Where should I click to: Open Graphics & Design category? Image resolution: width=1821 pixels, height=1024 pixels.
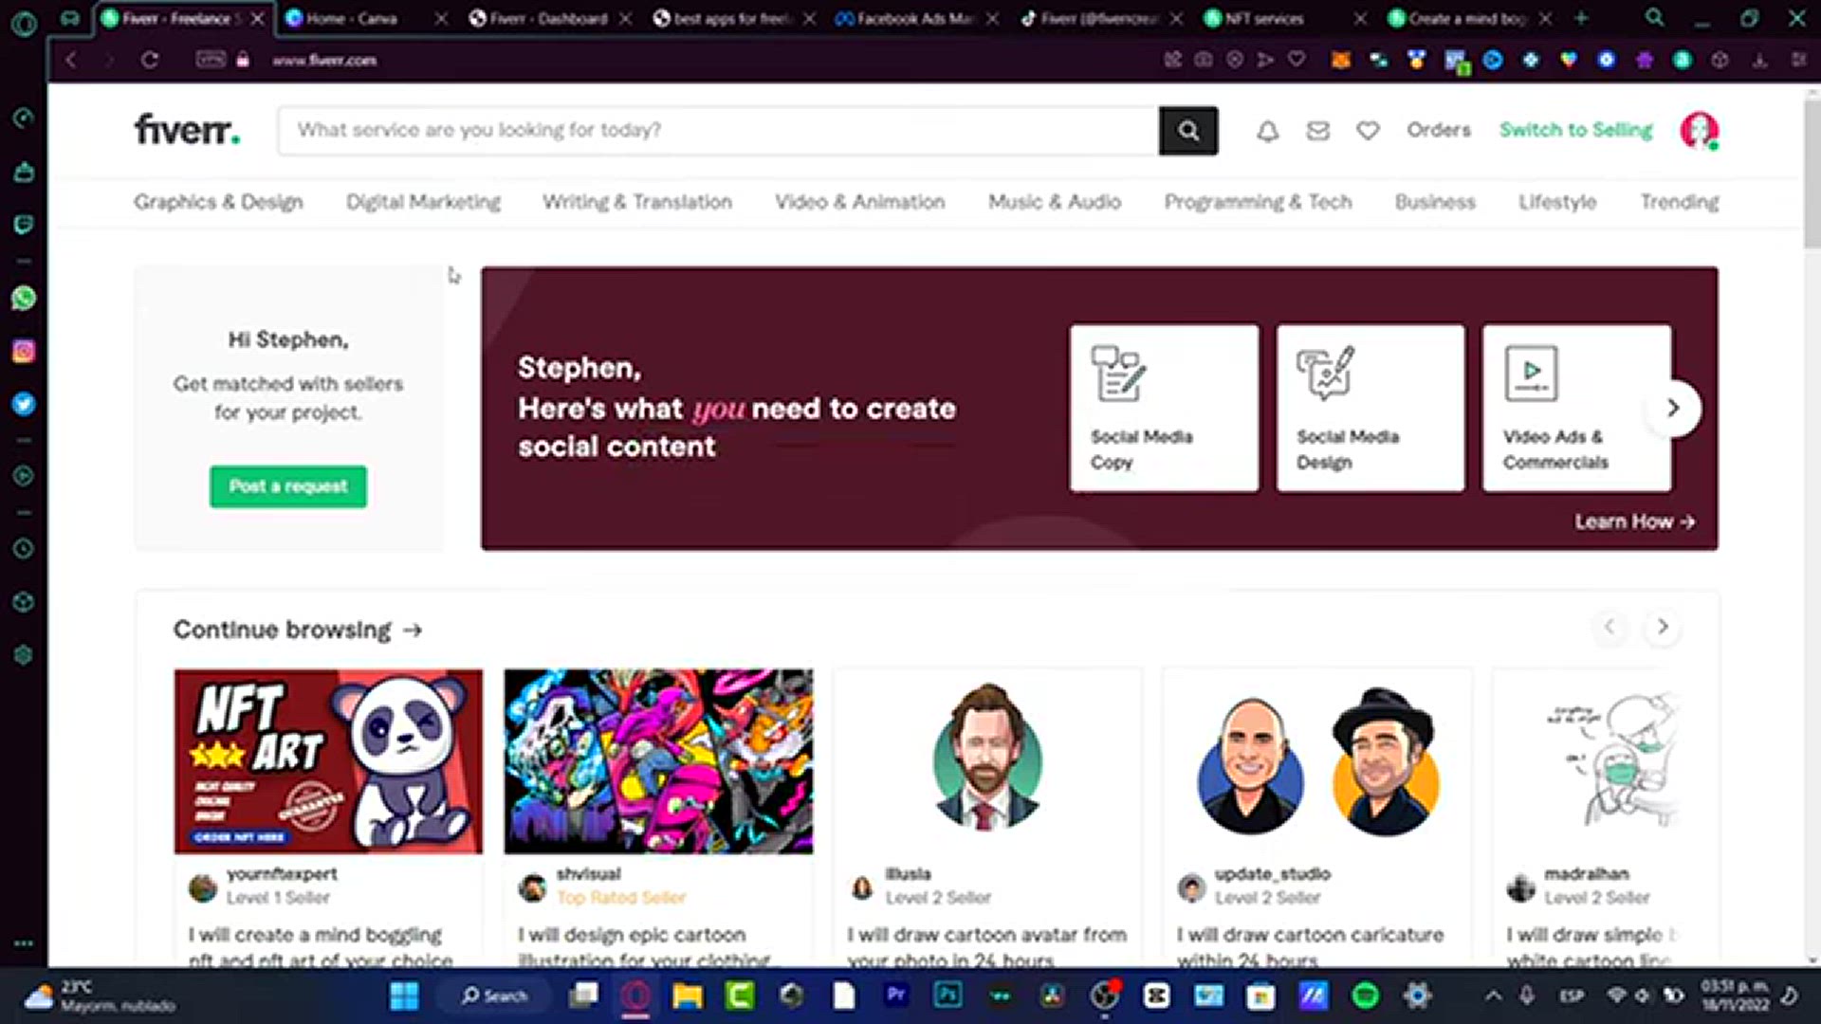click(218, 202)
